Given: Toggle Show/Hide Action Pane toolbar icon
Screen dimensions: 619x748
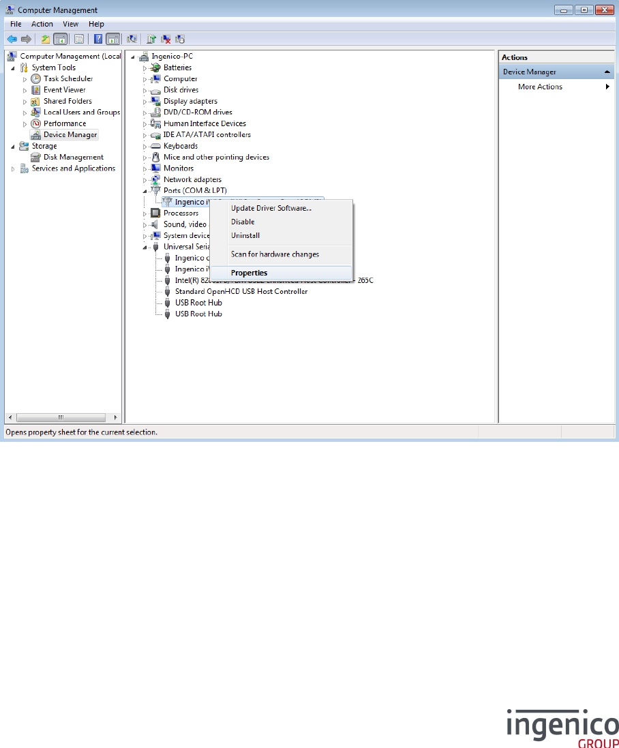Looking at the screenshot, I should pyautogui.click(x=113, y=39).
